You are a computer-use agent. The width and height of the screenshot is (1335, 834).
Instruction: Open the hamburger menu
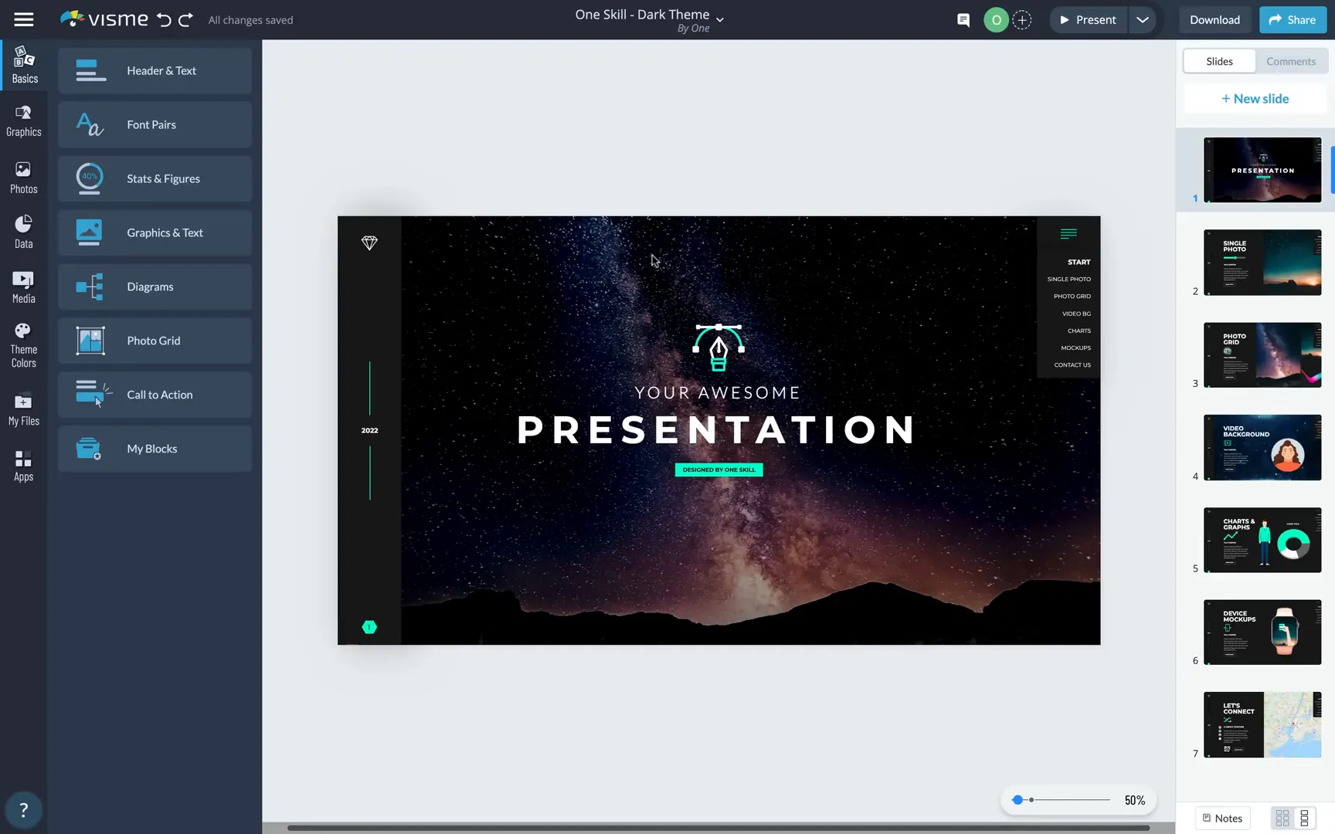click(x=23, y=19)
